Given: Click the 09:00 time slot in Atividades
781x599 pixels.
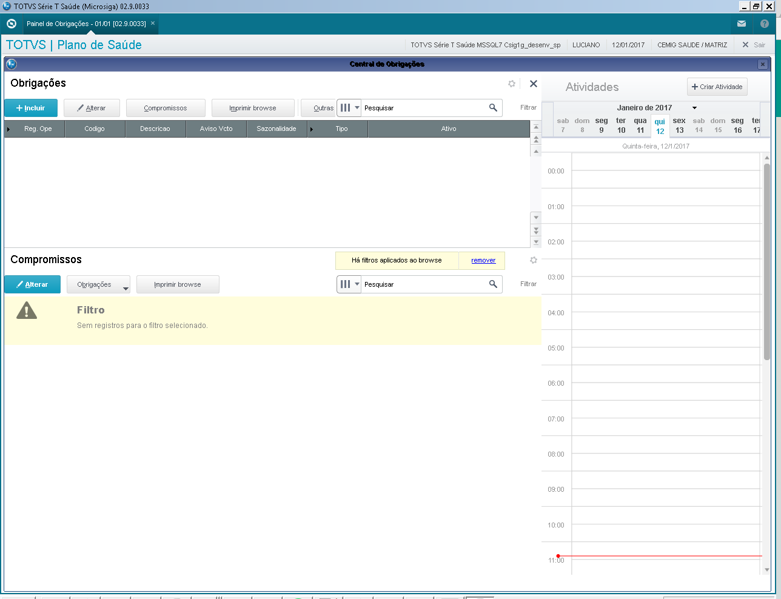Looking at the screenshot, I should (666, 489).
